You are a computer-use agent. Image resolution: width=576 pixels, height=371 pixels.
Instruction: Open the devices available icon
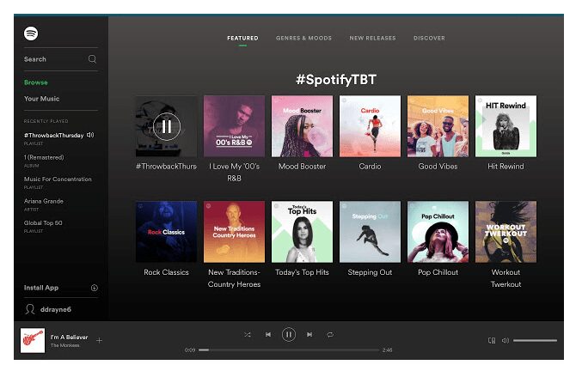pos(492,341)
